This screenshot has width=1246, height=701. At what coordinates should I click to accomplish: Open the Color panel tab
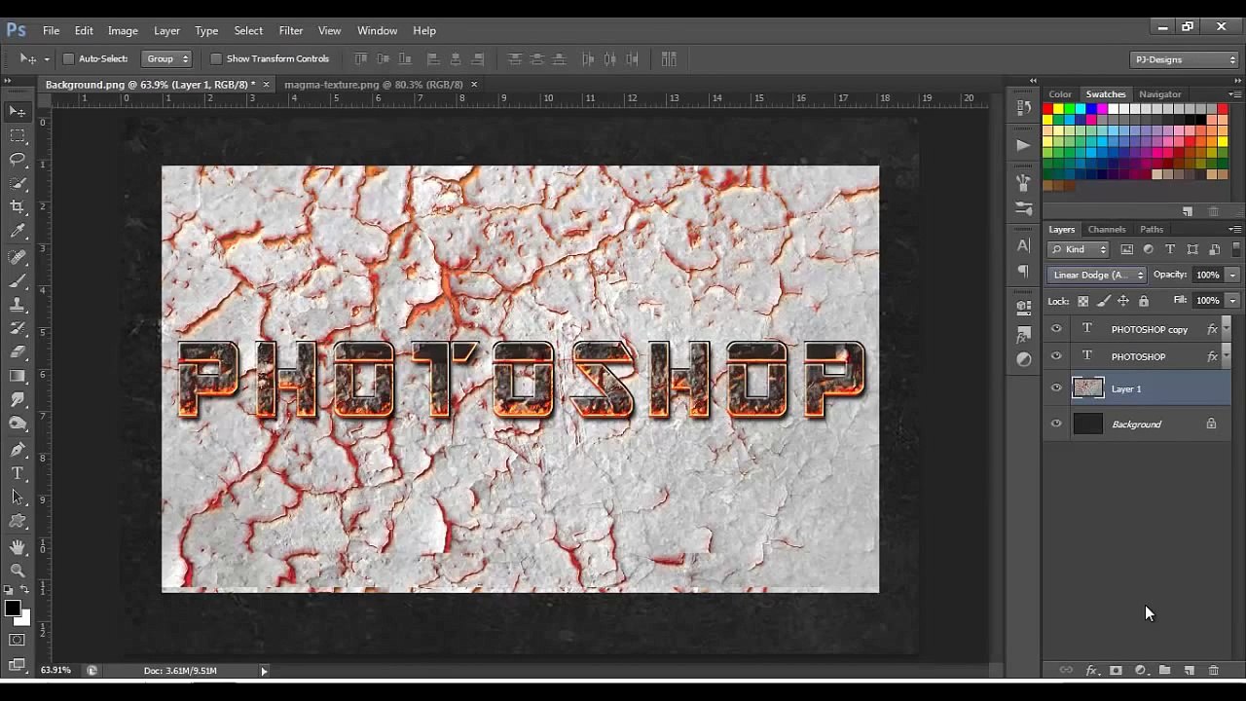click(x=1060, y=94)
